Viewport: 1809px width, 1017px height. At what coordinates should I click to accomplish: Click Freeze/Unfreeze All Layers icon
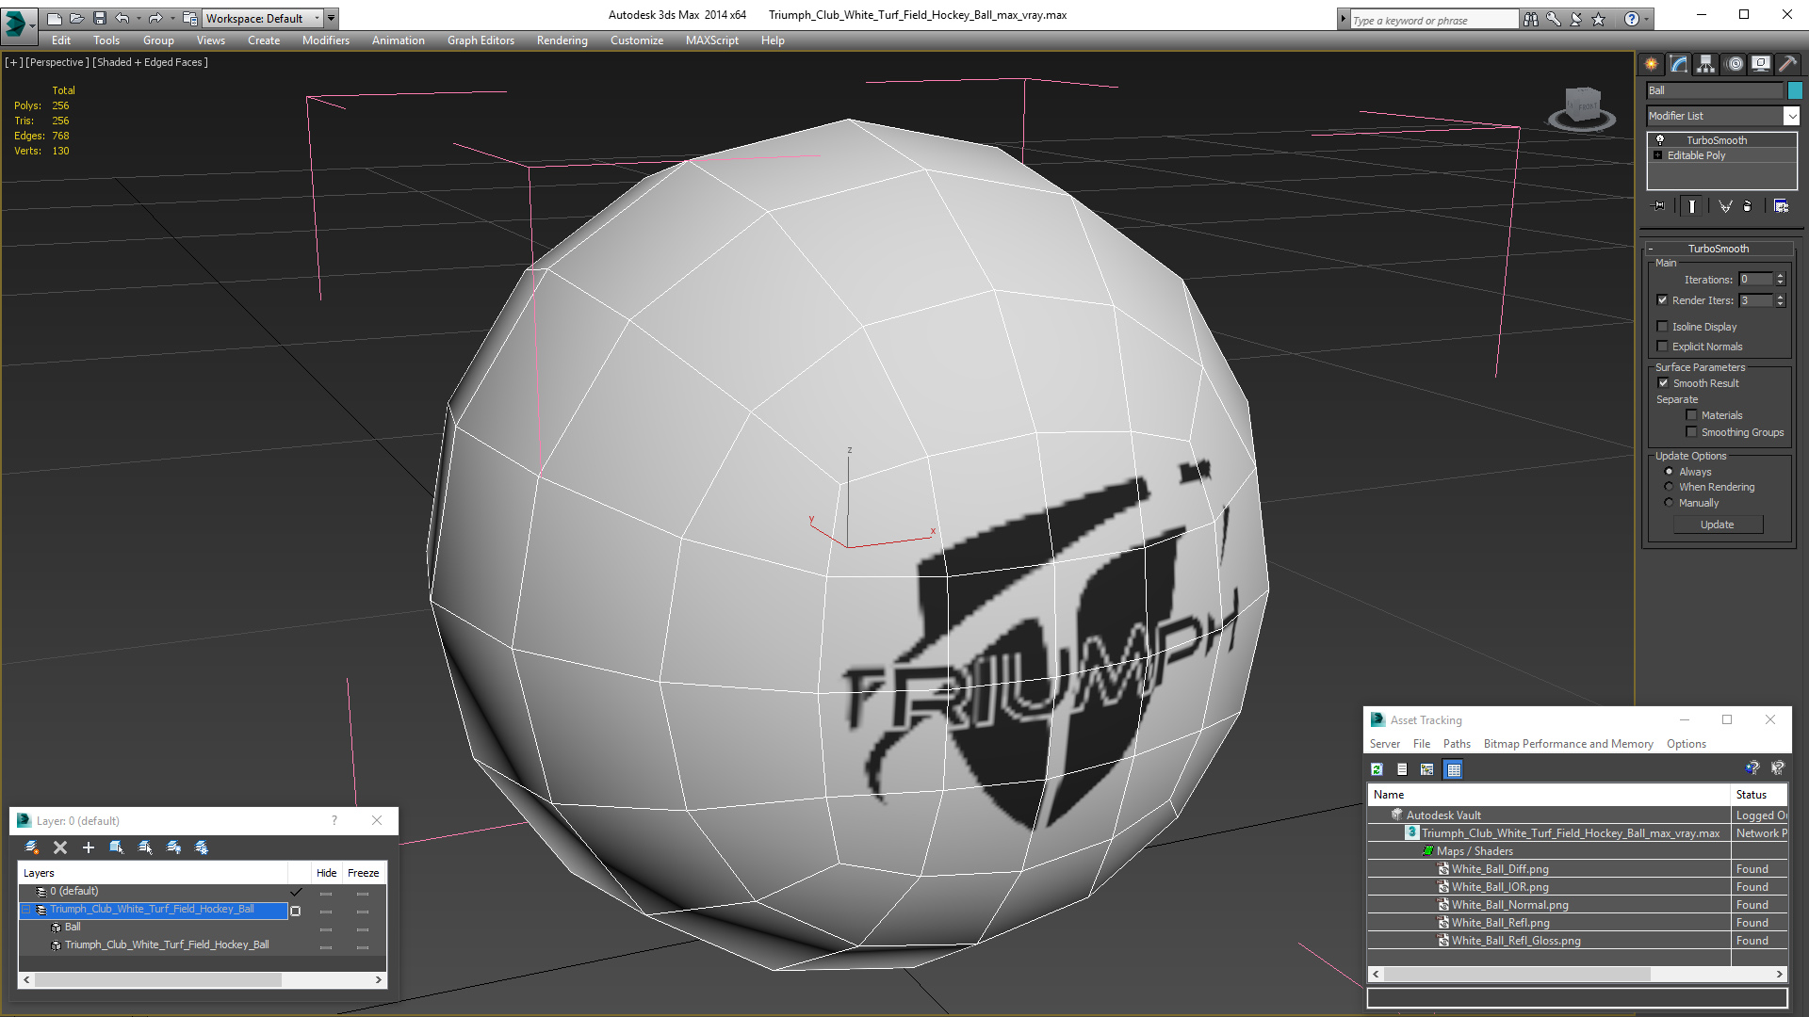point(202,847)
